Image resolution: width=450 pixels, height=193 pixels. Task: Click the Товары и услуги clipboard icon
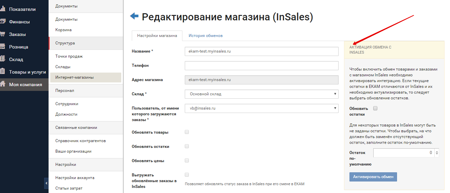2,72
